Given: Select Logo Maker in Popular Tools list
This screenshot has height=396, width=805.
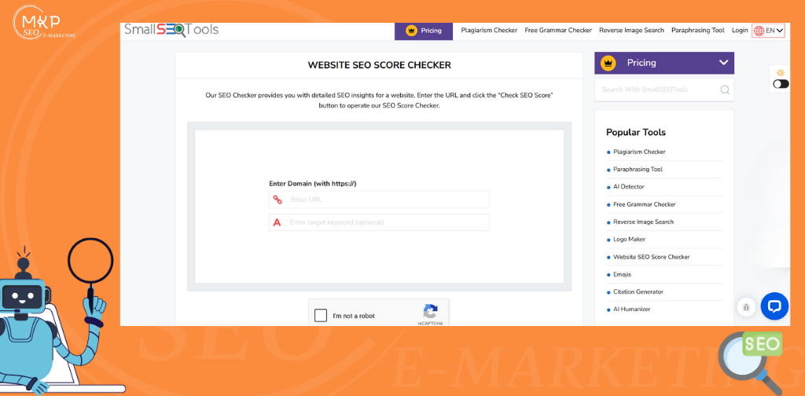Looking at the screenshot, I should point(629,240).
